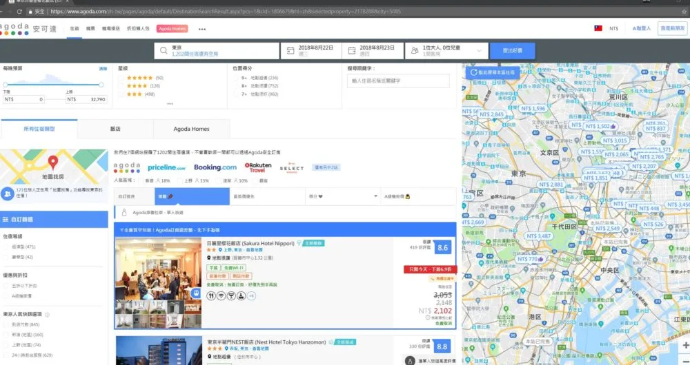
Task: Click the sign-up button in header
Action: pyautogui.click(x=672, y=28)
